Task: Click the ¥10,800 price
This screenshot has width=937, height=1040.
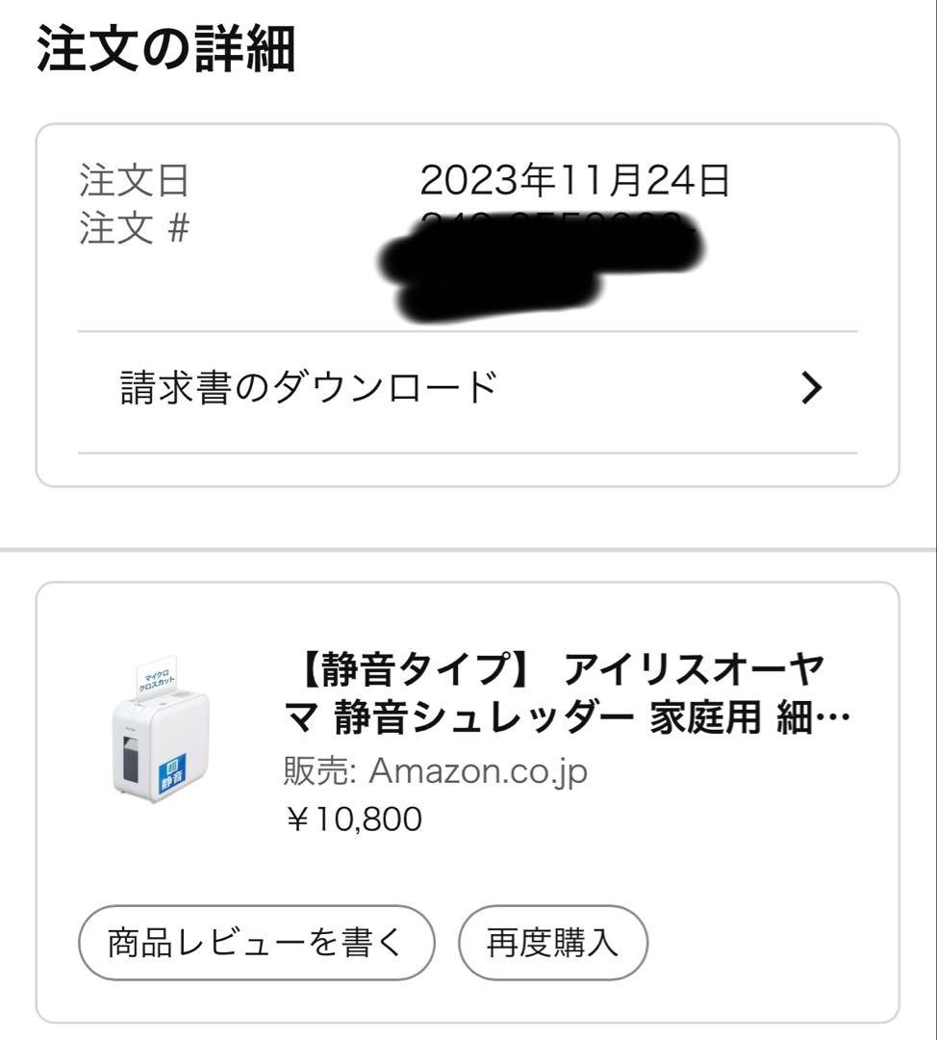Action: coord(353,819)
